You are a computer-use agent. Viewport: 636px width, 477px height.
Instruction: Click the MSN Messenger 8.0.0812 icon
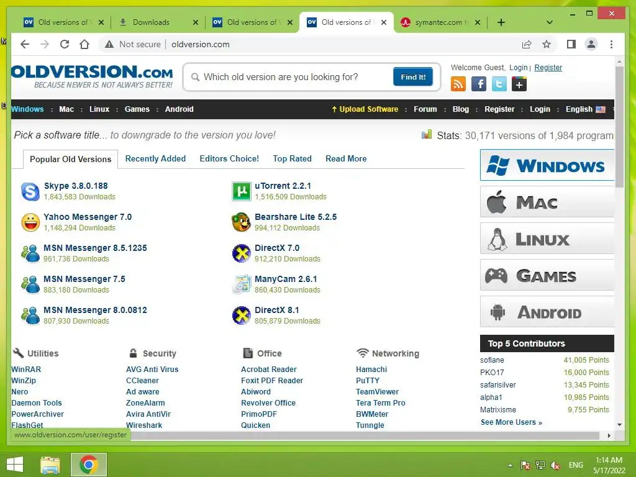coord(30,316)
